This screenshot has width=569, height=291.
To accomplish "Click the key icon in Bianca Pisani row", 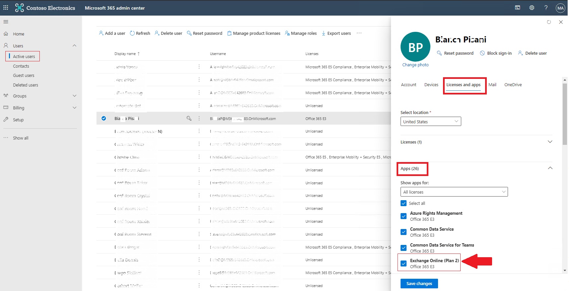I will click(x=189, y=118).
